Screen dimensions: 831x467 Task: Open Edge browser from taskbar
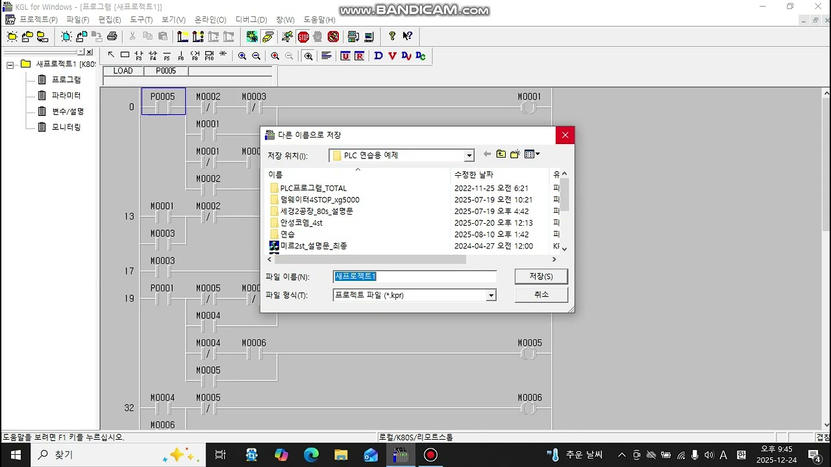pos(311,455)
